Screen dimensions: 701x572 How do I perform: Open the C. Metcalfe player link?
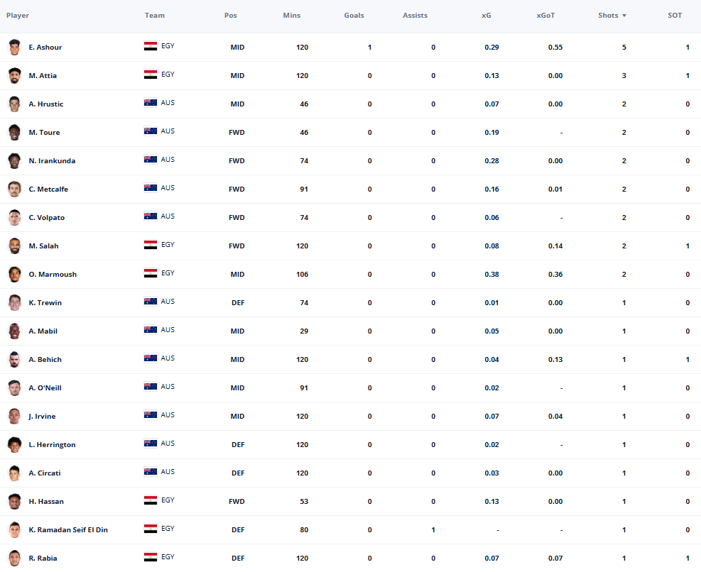click(48, 189)
